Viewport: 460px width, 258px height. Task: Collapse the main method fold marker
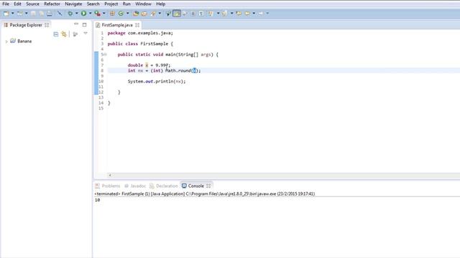coord(106,54)
